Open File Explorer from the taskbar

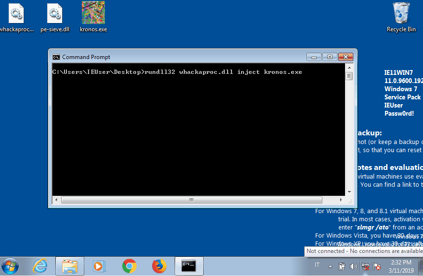coord(70,266)
